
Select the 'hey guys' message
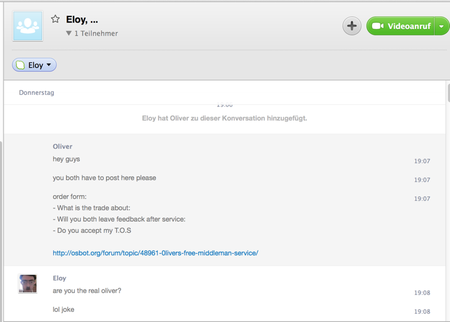click(67, 159)
